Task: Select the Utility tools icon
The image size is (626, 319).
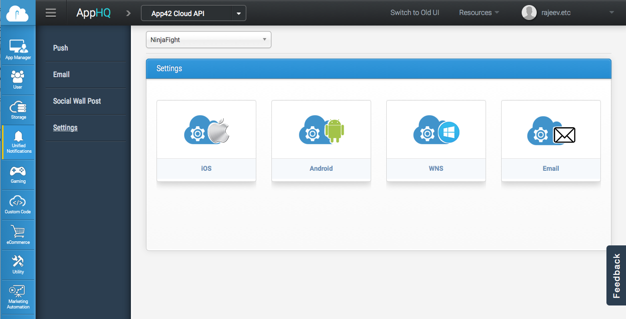Action: point(18,264)
